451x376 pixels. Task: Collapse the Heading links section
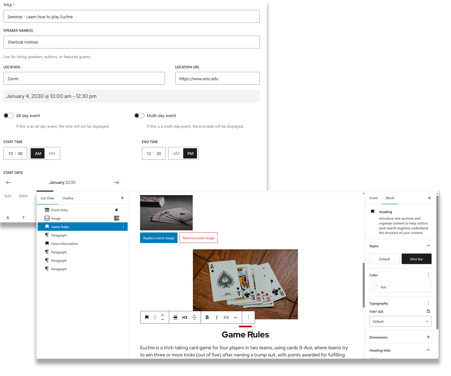(x=428, y=350)
